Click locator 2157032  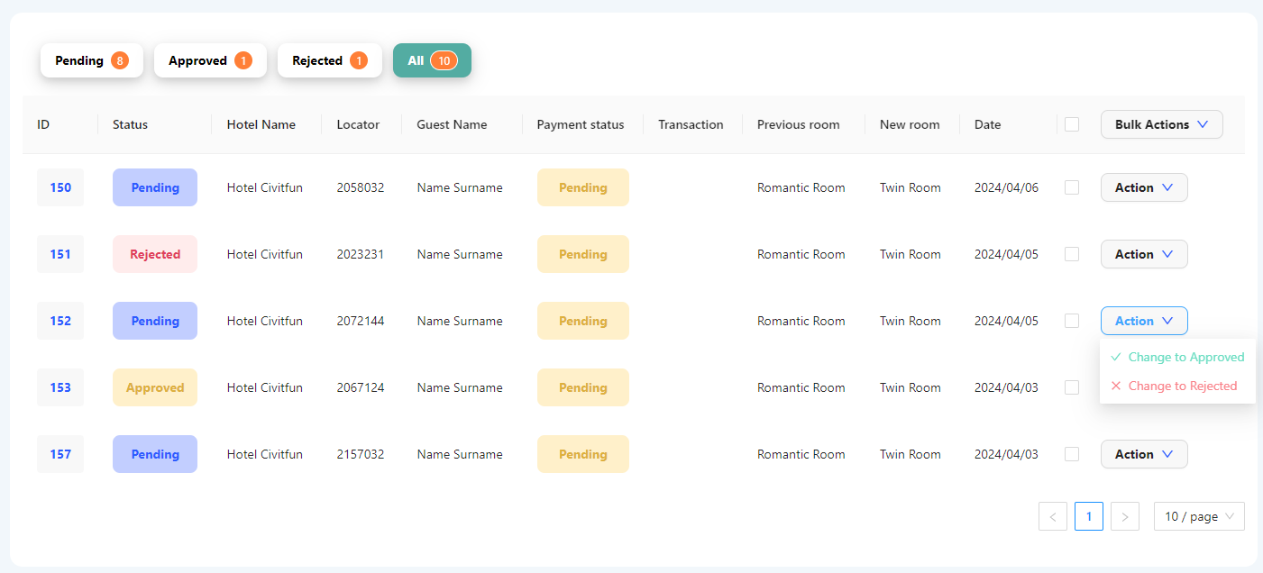coord(361,454)
